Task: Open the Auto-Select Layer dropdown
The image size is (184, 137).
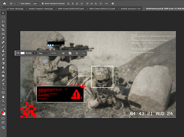Action: (x=36, y=4)
